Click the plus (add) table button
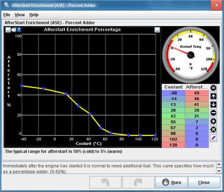Image resolution: width=224 pixels, height=192 pixels. click(213, 121)
